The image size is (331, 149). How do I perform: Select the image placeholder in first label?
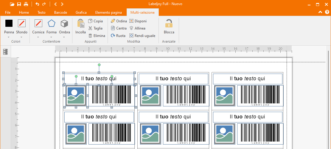[x=76, y=96]
